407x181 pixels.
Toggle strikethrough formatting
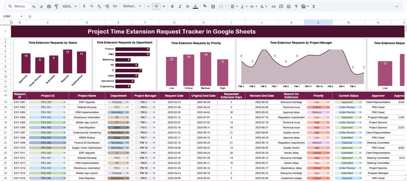[188, 6]
